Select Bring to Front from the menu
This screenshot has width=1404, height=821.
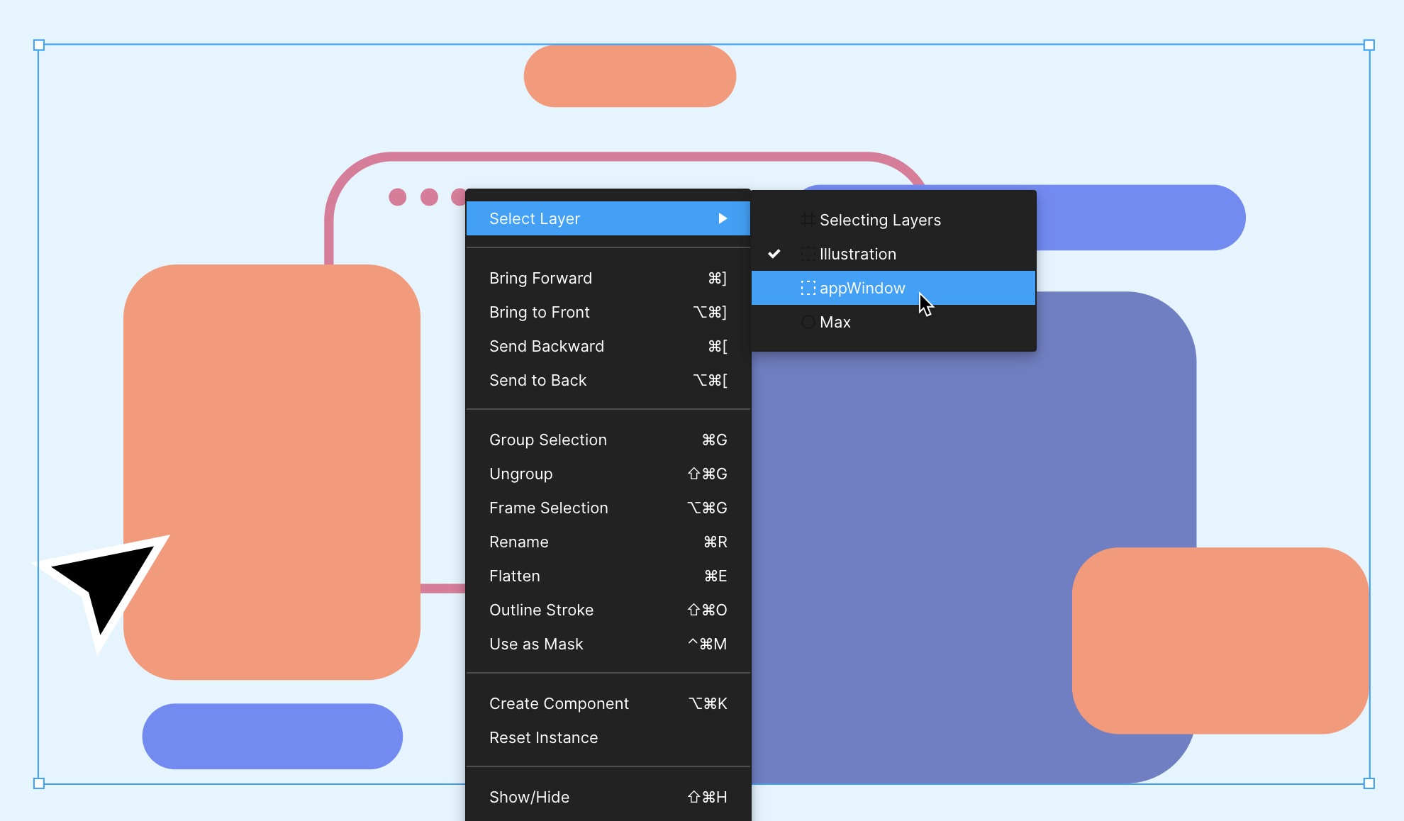pyautogui.click(x=539, y=312)
